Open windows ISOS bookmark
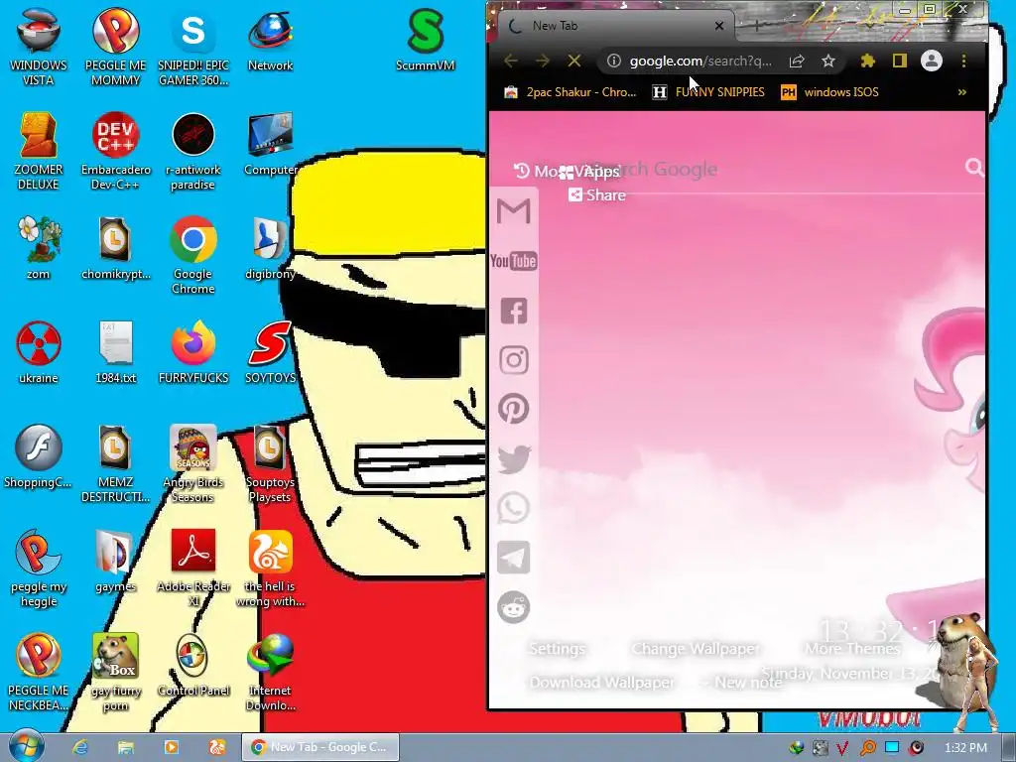Viewport: 1016px width, 762px height. pyautogui.click(x=830, y=92)
